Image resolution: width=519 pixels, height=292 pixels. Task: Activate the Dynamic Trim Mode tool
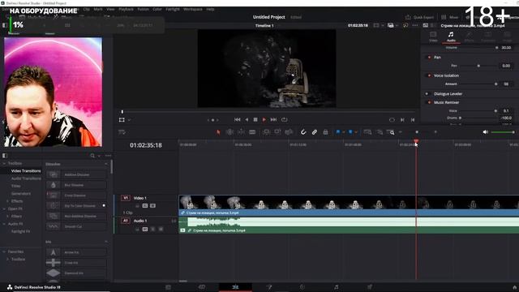[241, 132]
